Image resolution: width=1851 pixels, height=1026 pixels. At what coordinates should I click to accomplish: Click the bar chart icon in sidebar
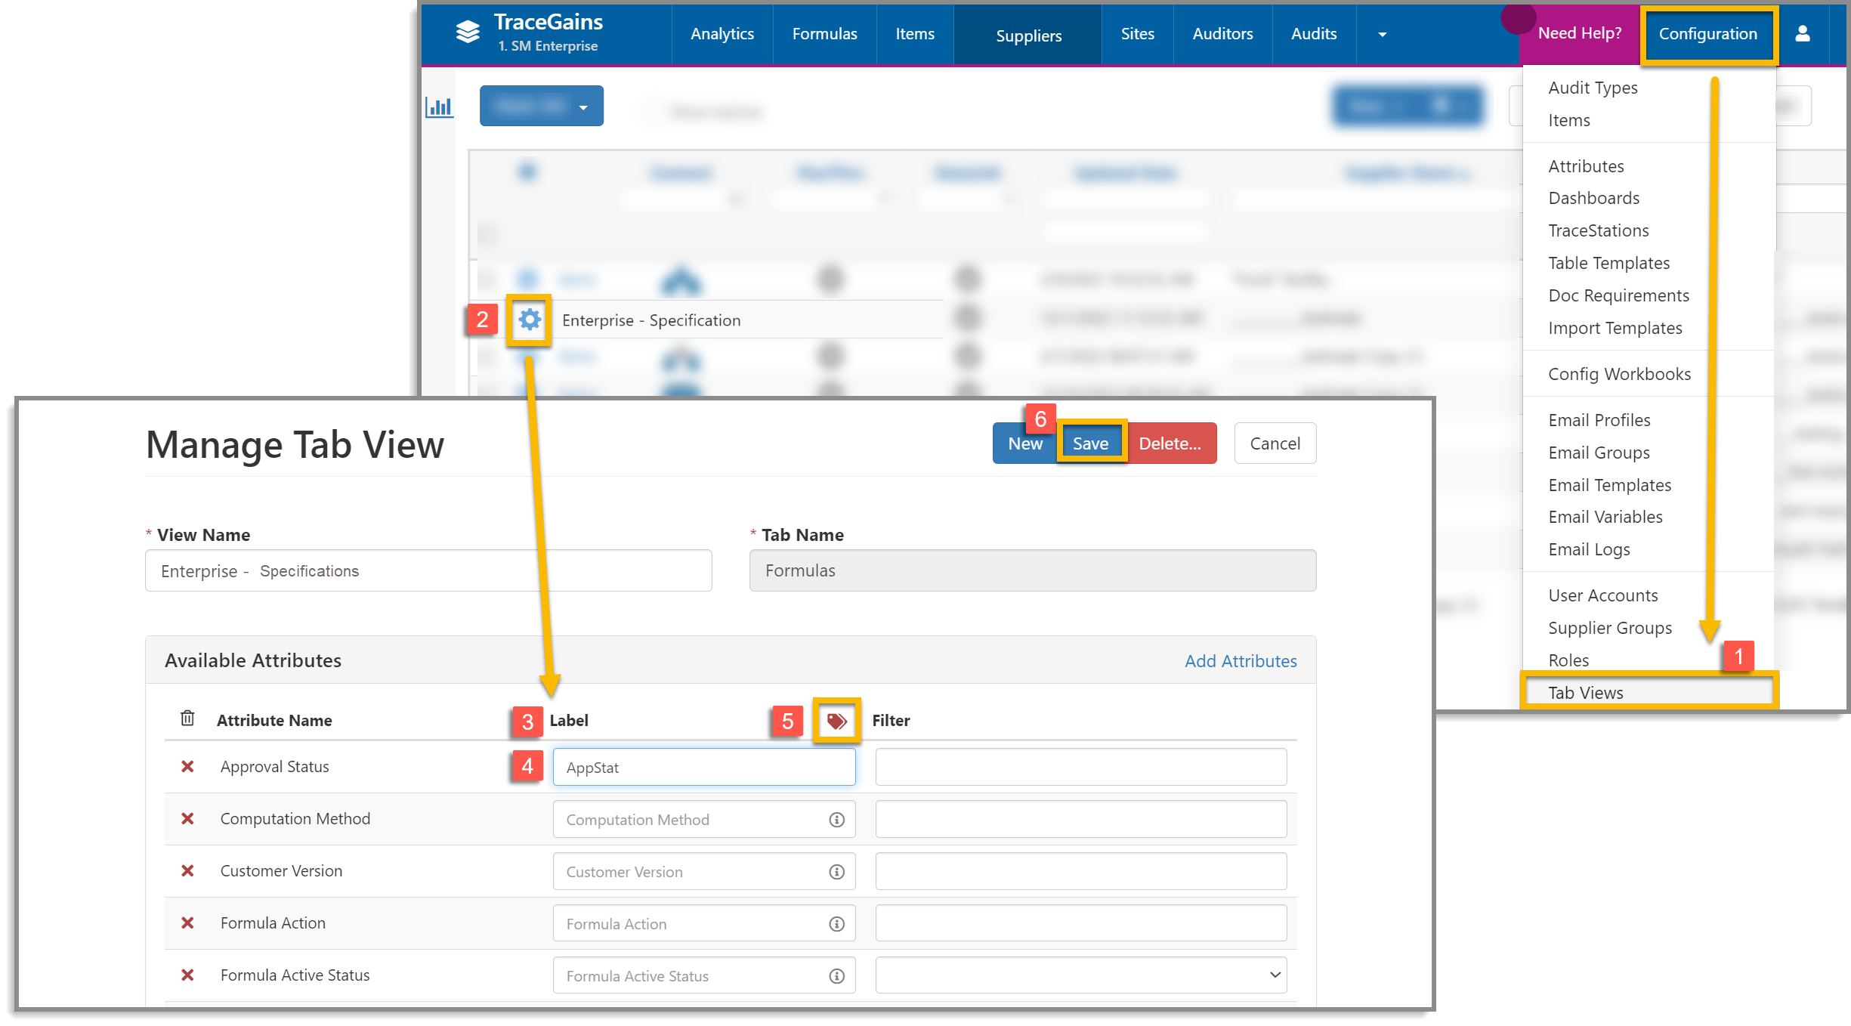439,107
